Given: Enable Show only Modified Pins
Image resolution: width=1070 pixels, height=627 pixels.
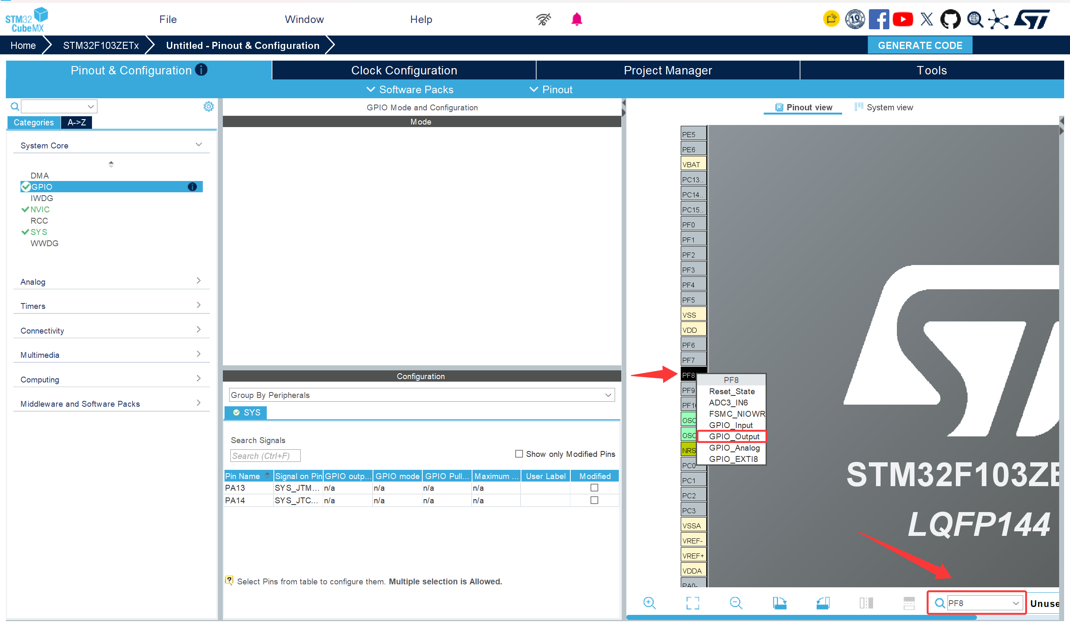Looking at the screenshot, I should (x=519, y=454).
